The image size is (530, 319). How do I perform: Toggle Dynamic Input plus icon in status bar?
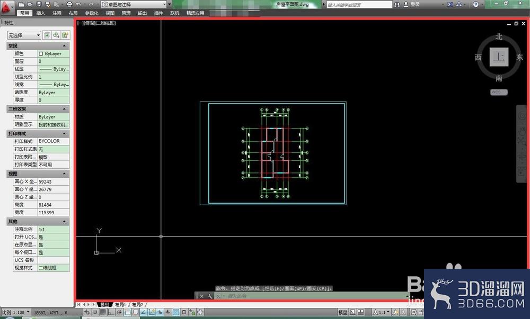(160, 312)
